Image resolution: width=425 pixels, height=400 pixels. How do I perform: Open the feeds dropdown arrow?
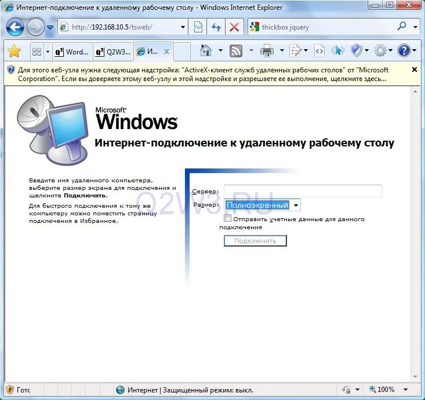click(251, 50)
